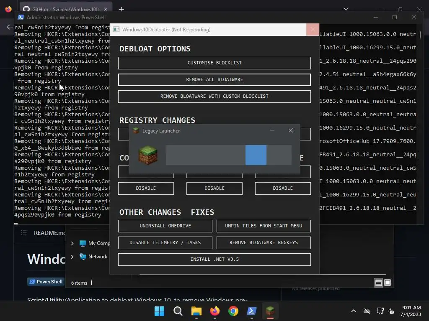Show hidden system tray icons

354,311
